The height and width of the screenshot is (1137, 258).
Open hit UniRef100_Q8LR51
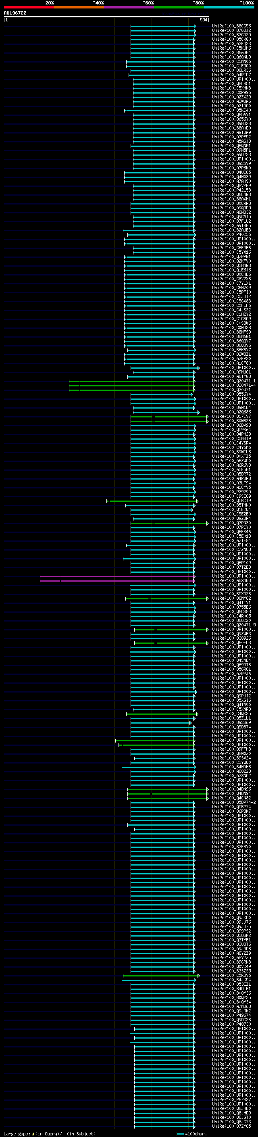(231, 83)
